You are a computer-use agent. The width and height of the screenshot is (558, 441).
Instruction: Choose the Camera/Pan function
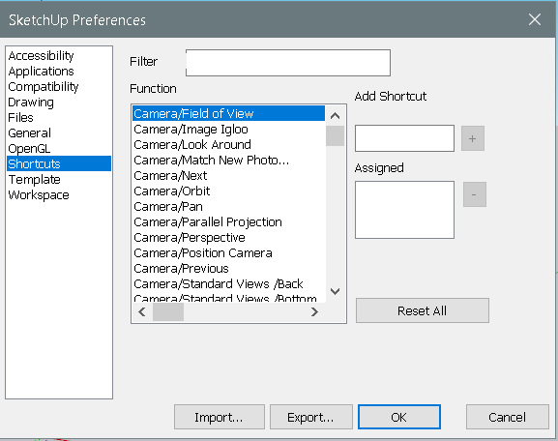[228, 206]
